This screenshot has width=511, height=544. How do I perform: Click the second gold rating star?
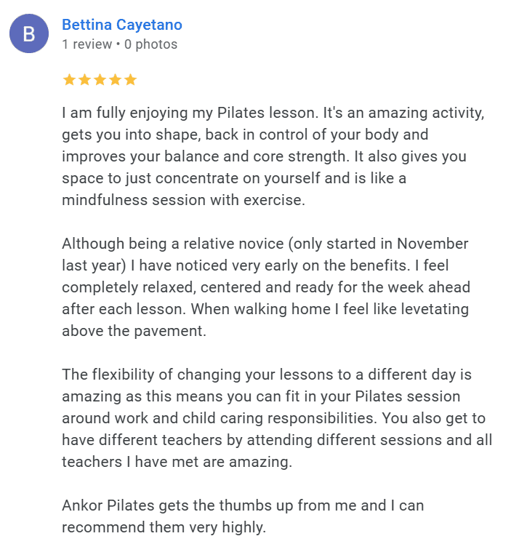[84, 80]
